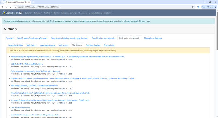Go back using the browser back arrow
The image size is (218, 118).
[3, 7]
